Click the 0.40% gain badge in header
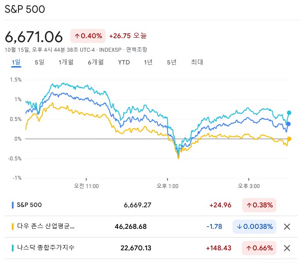Viewport: 301px width, 263px height. coord(88,36)
